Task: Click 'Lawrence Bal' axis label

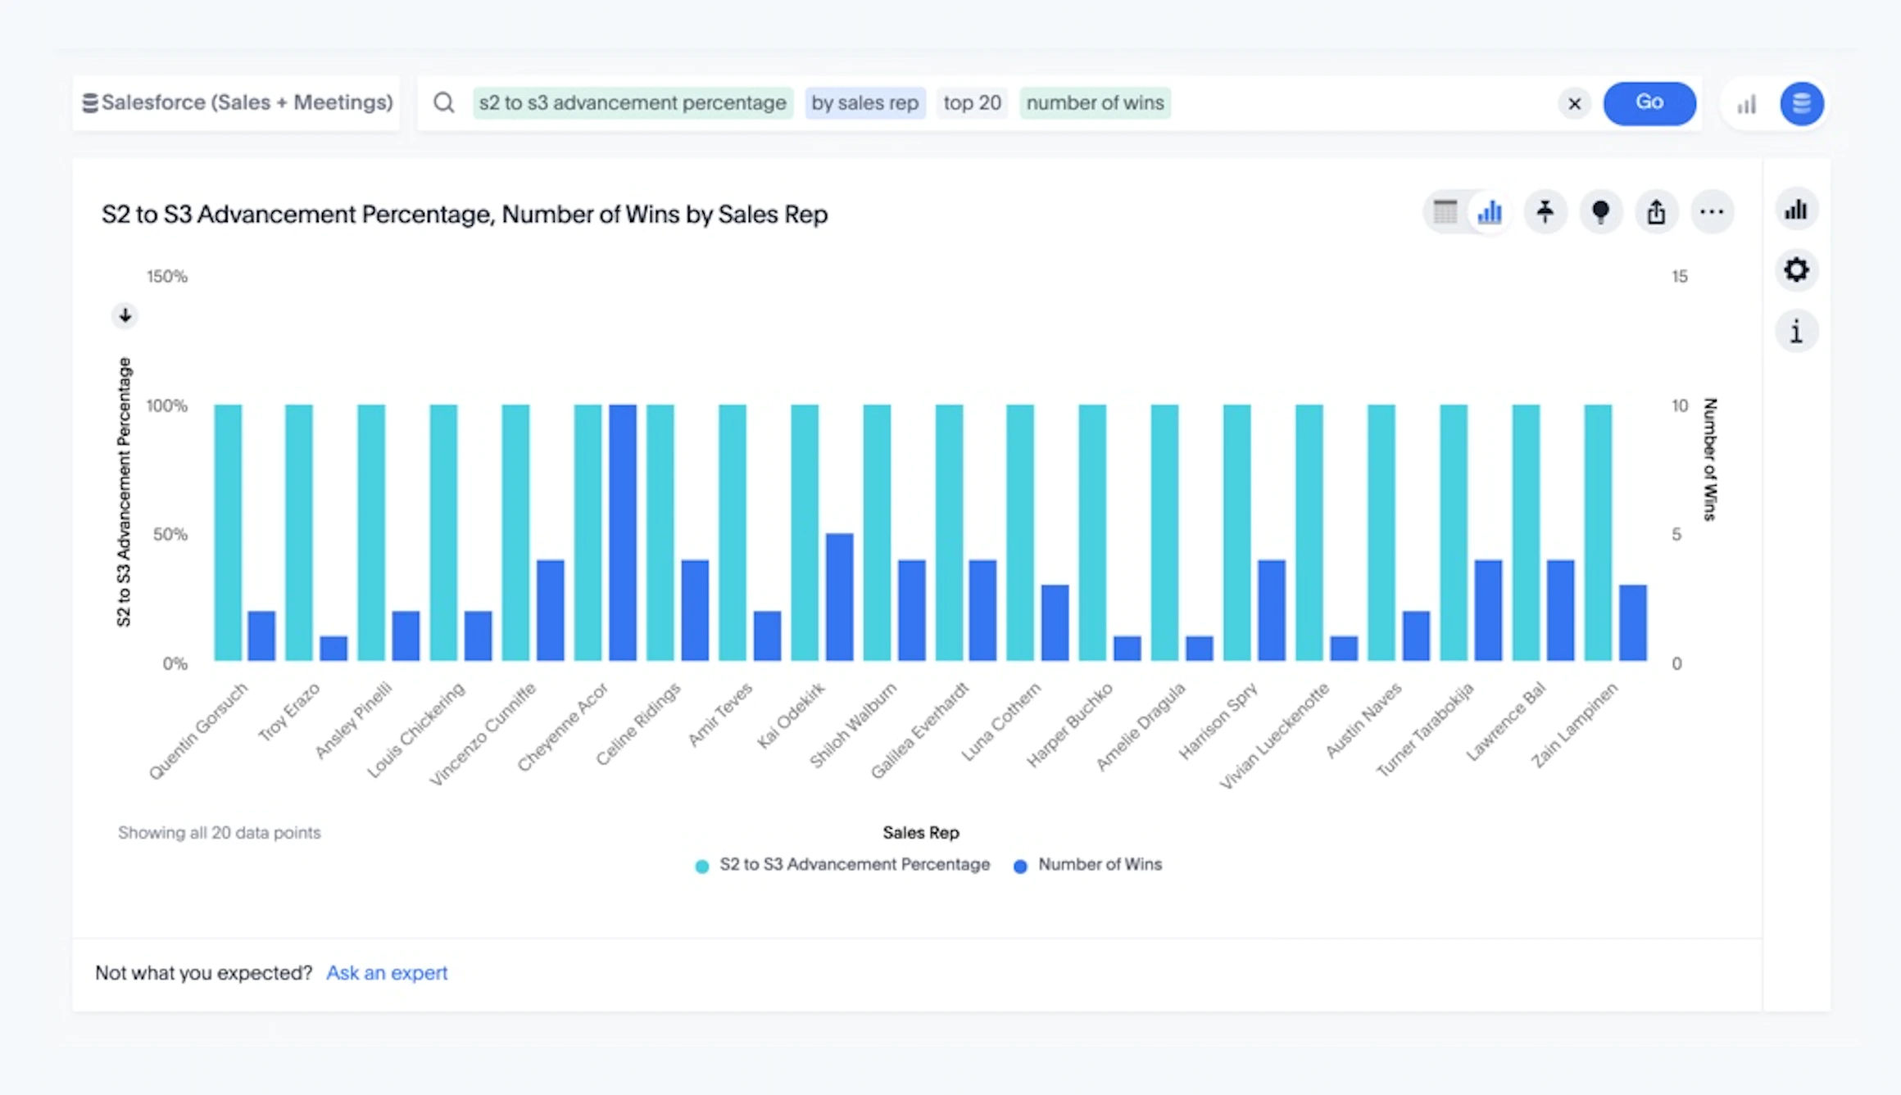Action: point(1505,722)
